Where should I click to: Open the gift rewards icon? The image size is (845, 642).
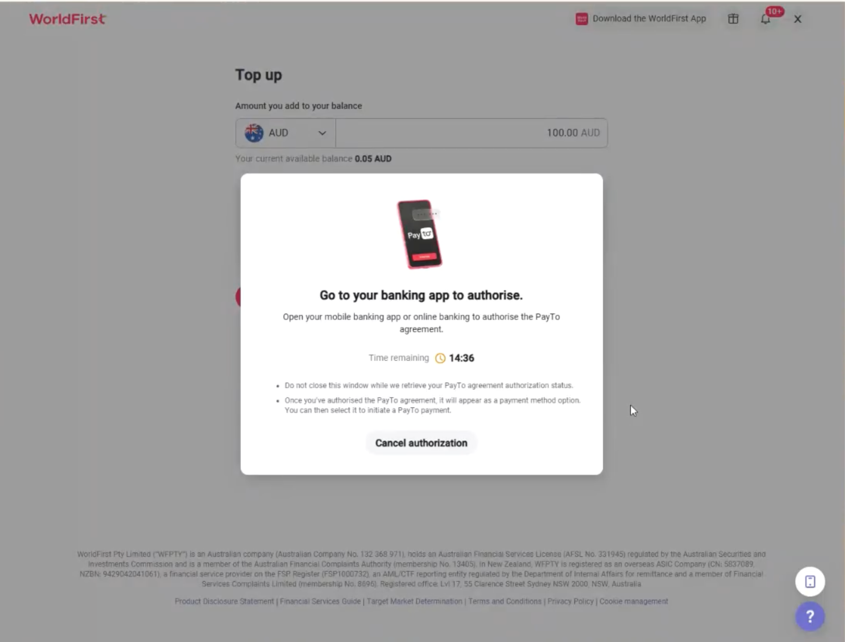[x=733, y=19]
